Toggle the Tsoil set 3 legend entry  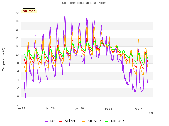click(115, 121)
